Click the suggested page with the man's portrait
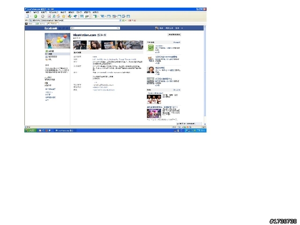The height and width of the screenshot is (225, 300). pos(150,70)
